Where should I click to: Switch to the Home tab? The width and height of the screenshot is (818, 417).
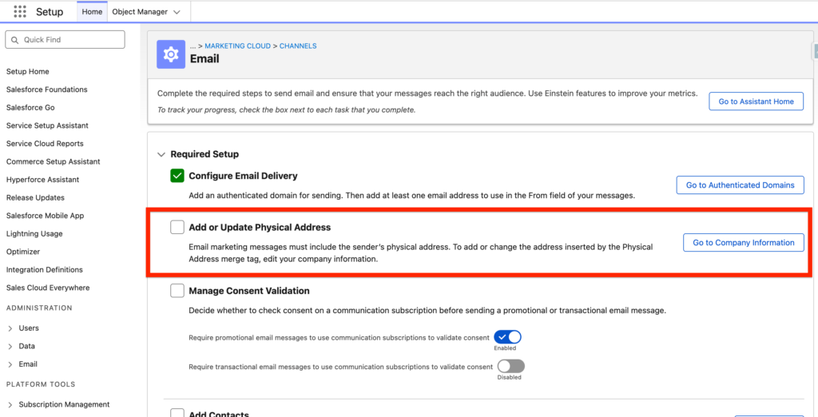(x=92, y=12)
